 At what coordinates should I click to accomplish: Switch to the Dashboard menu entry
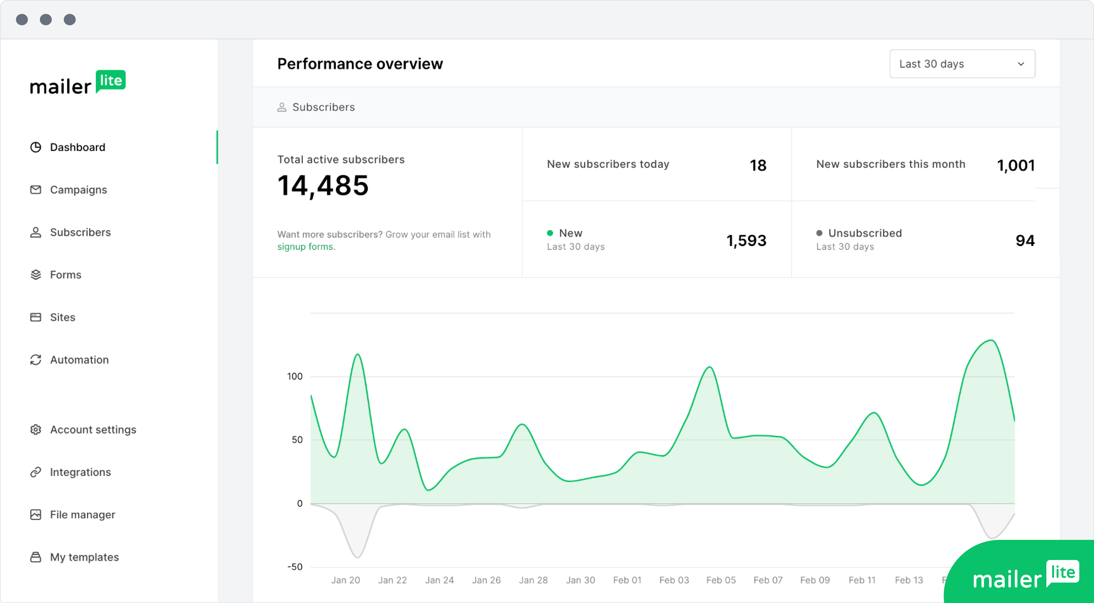(78, 147)
